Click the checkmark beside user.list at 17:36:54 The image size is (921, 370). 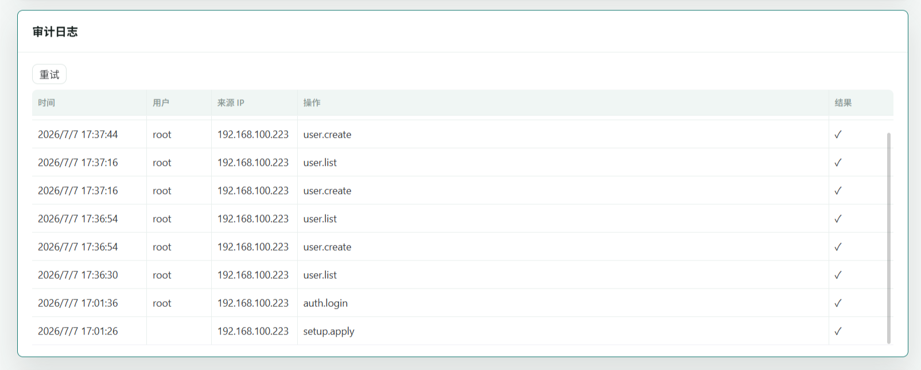pyautogui.click(x=838, y=219)
